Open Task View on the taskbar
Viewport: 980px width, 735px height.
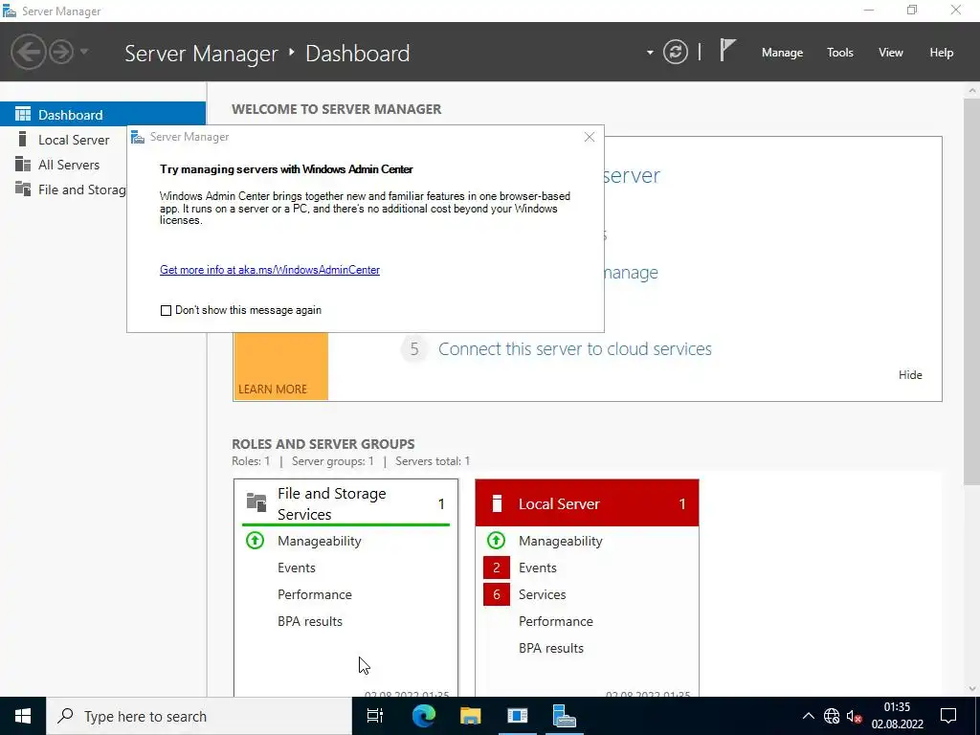pyautogui.click(x=375, y=716)
